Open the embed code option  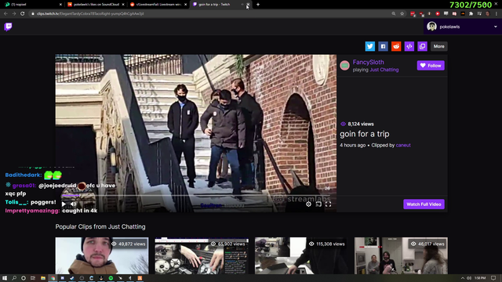(x=409, y=46)
